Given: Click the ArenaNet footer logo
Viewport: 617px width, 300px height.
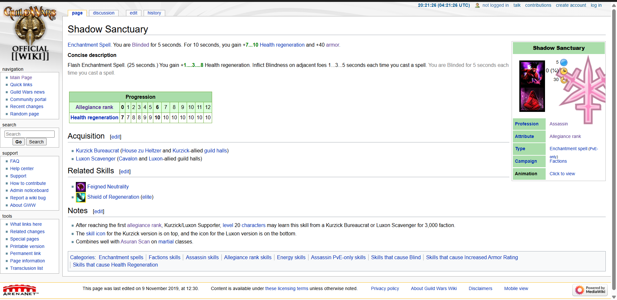Looking at the screenshot, I should (x=21, y=290).
